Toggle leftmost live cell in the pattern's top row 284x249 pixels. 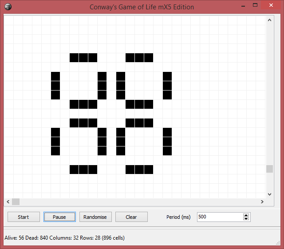point(74,58)
